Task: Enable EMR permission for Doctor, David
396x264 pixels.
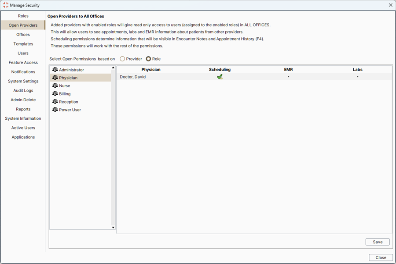Action: [x=288, y=77]
